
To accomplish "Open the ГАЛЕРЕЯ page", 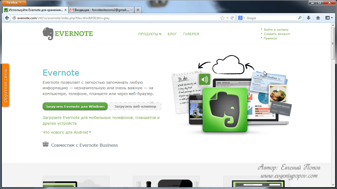I will 191,34.
